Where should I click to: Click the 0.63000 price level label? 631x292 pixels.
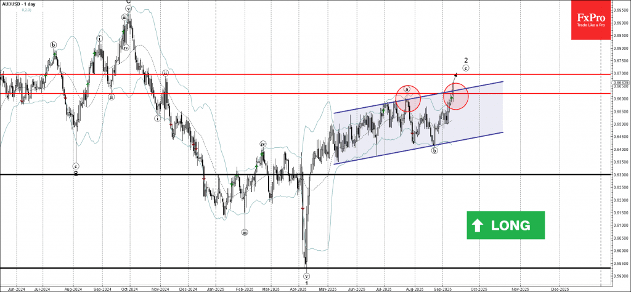coord(621,175)
